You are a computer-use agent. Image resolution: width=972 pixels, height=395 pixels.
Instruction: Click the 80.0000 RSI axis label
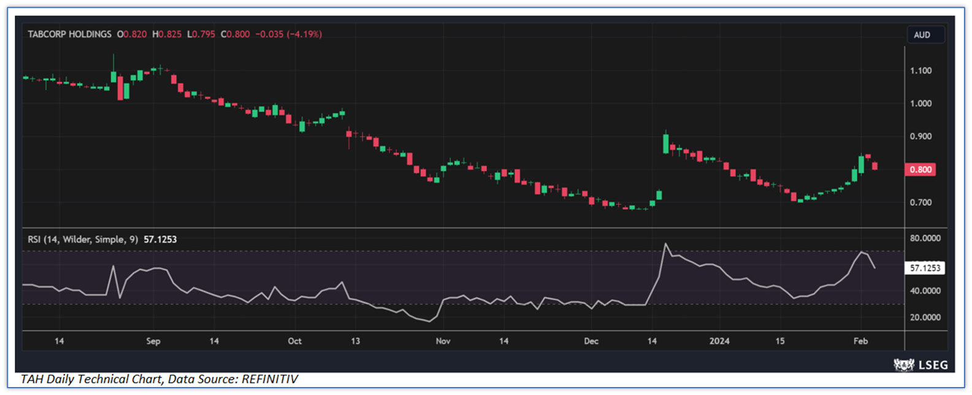[x=925, y=238]
